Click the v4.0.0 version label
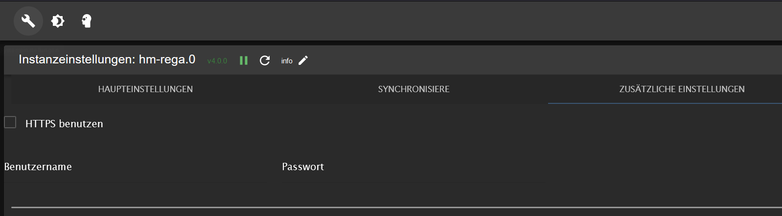 (x=217, y=61)
